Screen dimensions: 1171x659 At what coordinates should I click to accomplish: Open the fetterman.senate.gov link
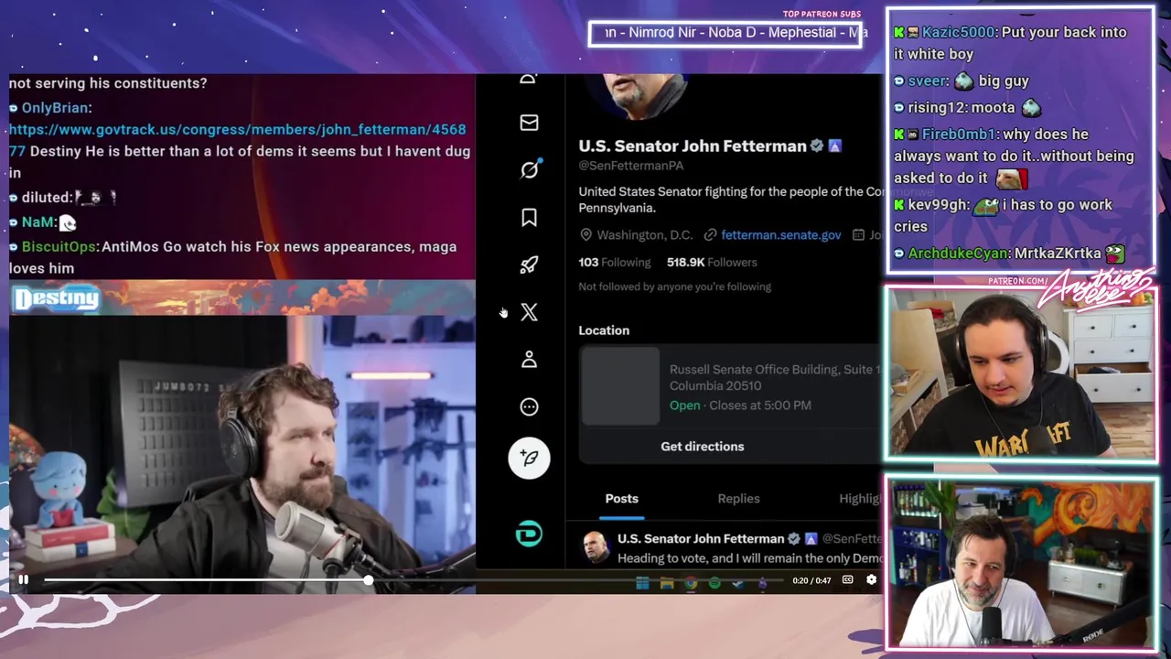(x=780, y=235)
